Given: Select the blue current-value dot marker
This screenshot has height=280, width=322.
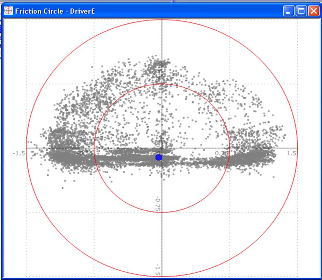Looking at the screenshot, I should [159, 157].
